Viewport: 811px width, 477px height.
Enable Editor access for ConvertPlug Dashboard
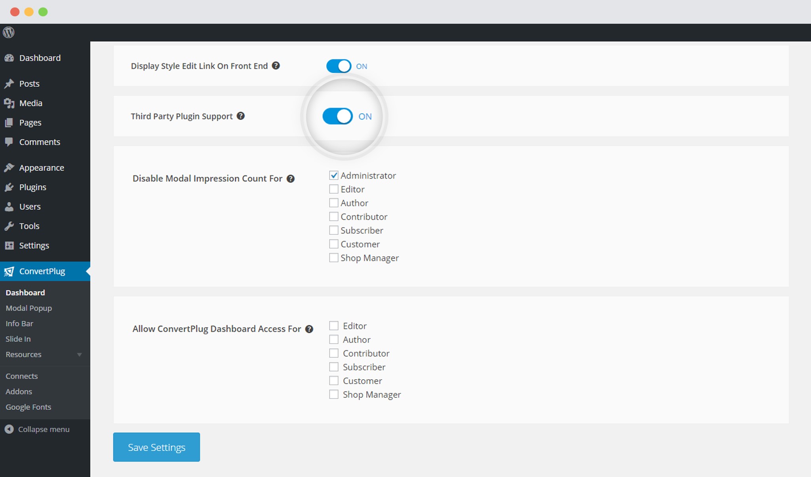(334, 325)
